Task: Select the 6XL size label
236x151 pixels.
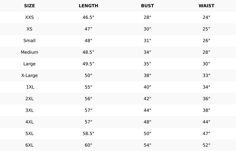Action: (29, 145)
